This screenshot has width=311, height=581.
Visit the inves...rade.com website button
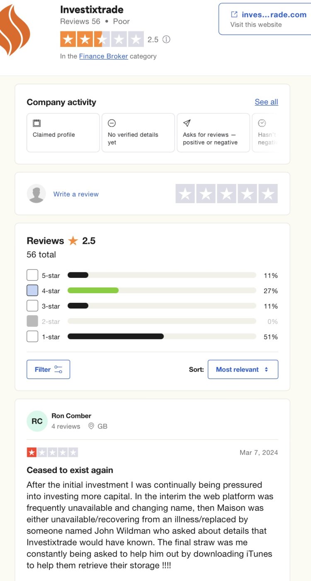click(x=265, y=19)
